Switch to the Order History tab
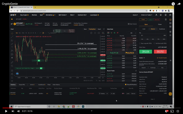Image resolution: width=183 pixels, height=114 pixels. click(x=56, y=85)
